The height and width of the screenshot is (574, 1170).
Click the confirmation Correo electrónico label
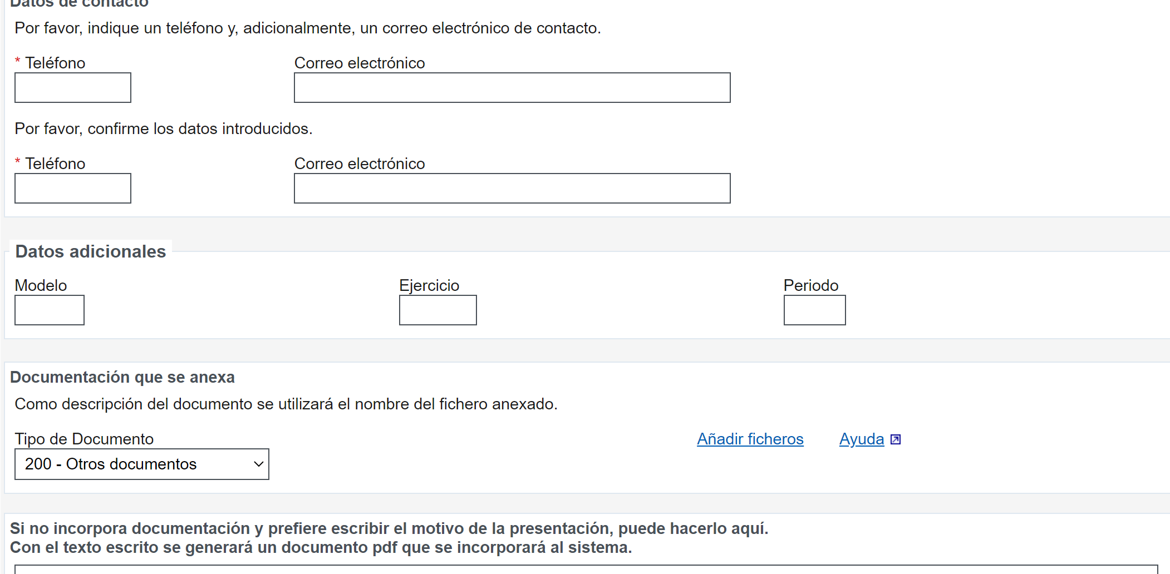(x=360, y=164)
